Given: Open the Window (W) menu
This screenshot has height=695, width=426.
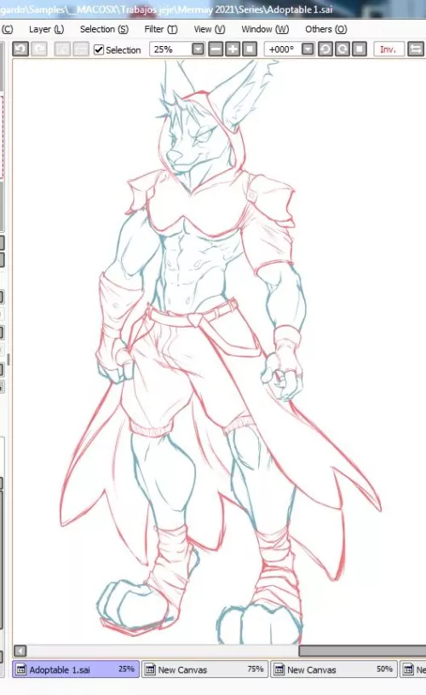Looking at the screenshot, I should click(x=265, y=29).
